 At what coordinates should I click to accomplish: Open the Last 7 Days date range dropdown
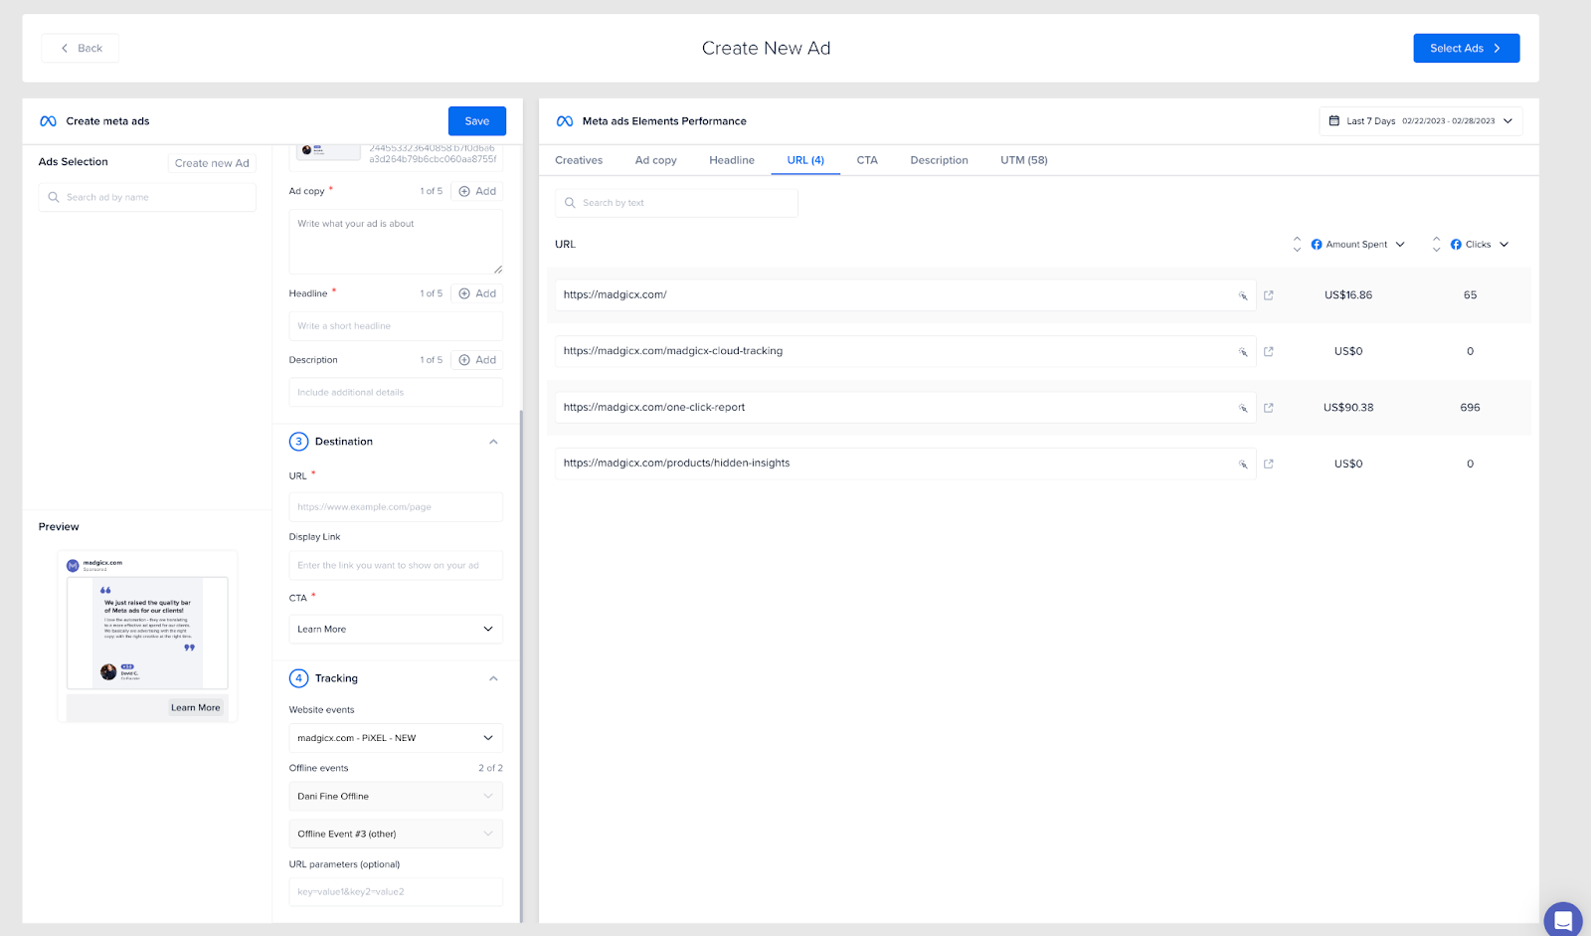coord(1509,120)
